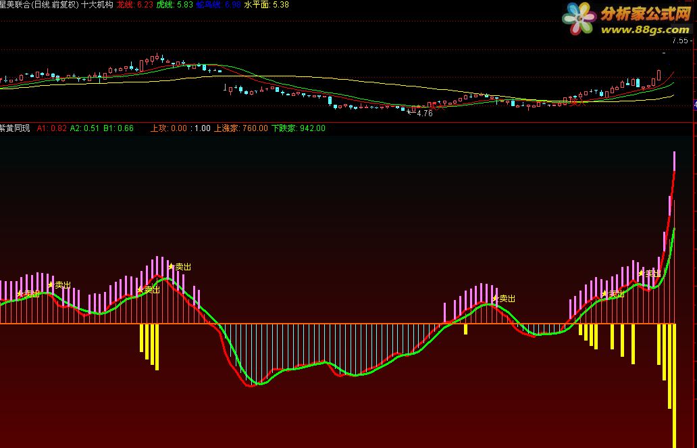Viewport: 697px width, 448px height.
Task: Click the blue 鸵鸟线 value label
Action: pyautogui.click(x=218, y=5)
